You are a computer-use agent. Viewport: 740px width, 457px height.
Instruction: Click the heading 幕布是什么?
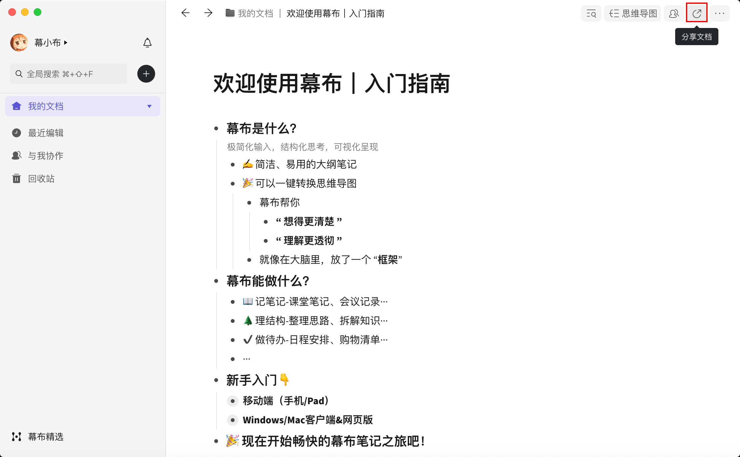tap(261, 129)
